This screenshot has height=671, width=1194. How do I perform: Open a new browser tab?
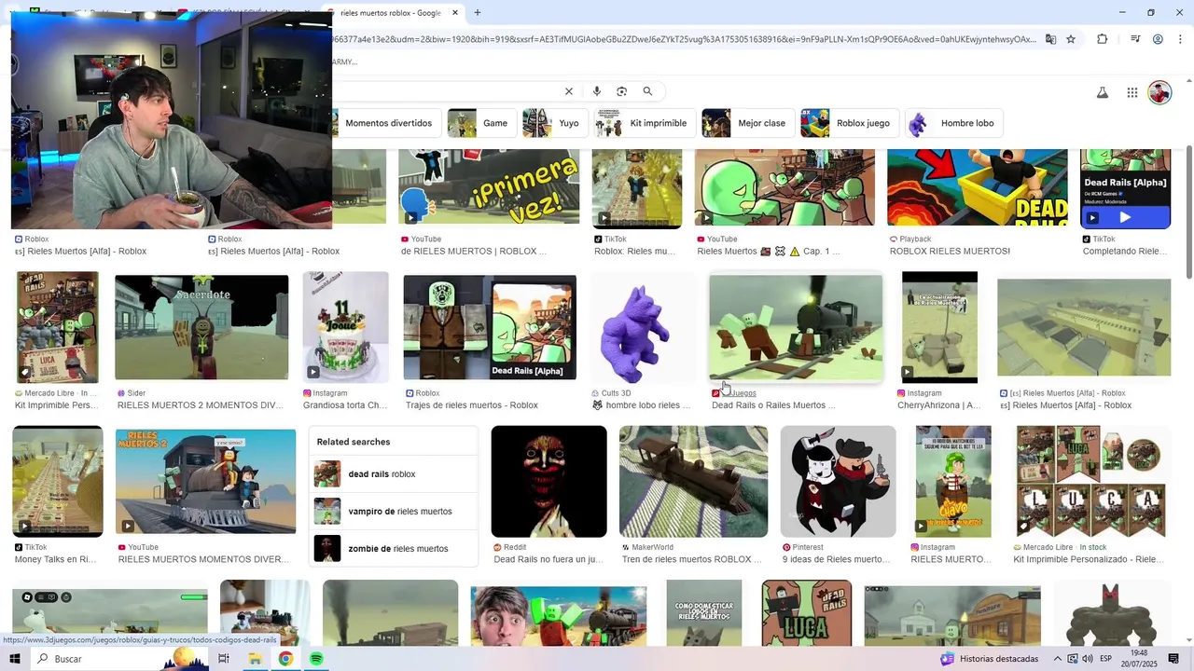pos(478,13)
